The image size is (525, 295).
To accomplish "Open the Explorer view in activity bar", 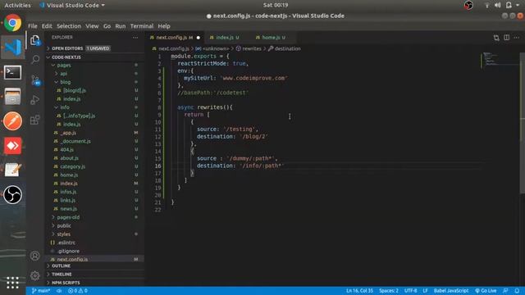I will tap(34, 40).
